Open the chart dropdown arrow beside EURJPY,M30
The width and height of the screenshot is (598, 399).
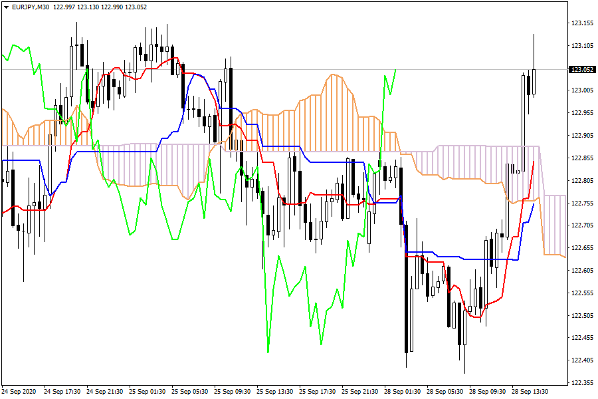pos(6,7)
